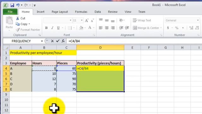Click the Borders icon

click(x=70, y=28)
